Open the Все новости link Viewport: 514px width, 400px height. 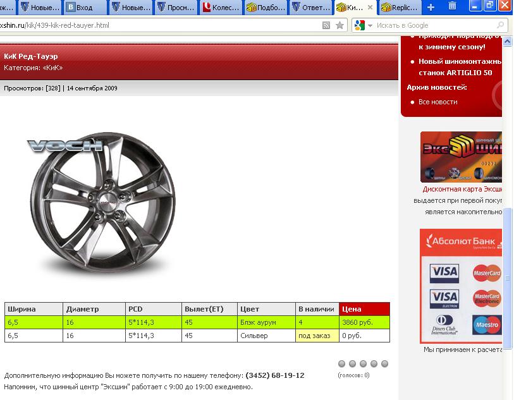click(x=438, y=102)
